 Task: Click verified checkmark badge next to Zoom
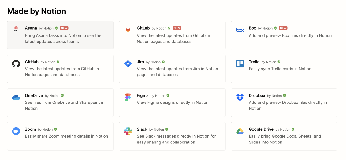tap(55, 129)
